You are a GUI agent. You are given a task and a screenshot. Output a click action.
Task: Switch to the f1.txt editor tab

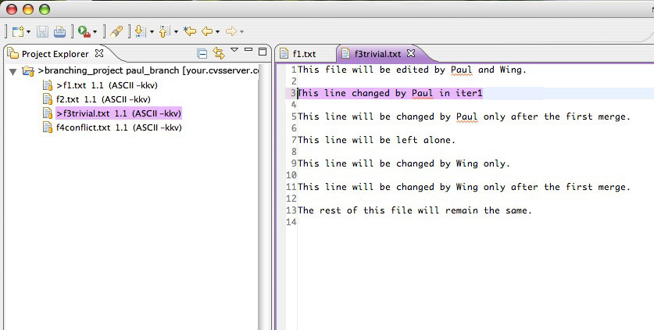pyautogui.click(x=303, y=54)
